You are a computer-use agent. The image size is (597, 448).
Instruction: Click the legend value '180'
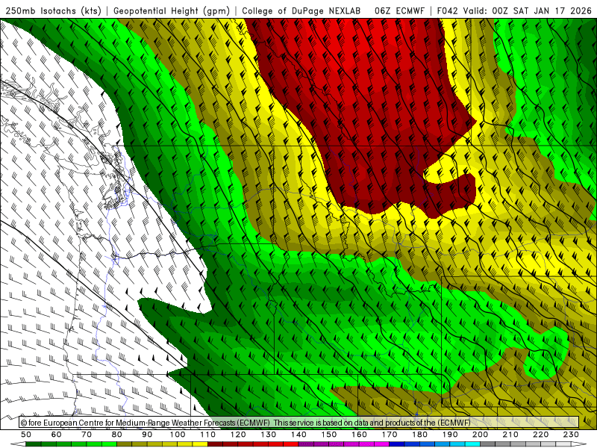tap(419, 435)
